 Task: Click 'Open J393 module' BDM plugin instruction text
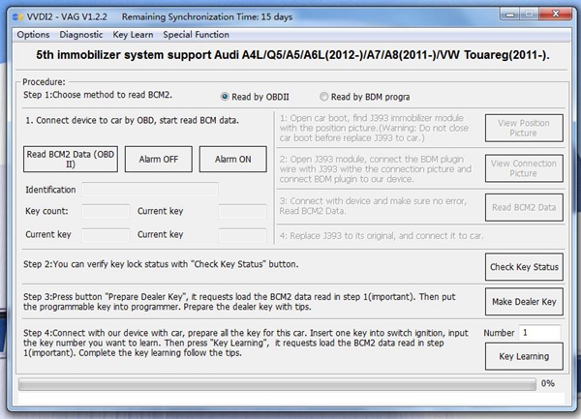(376, 169)
